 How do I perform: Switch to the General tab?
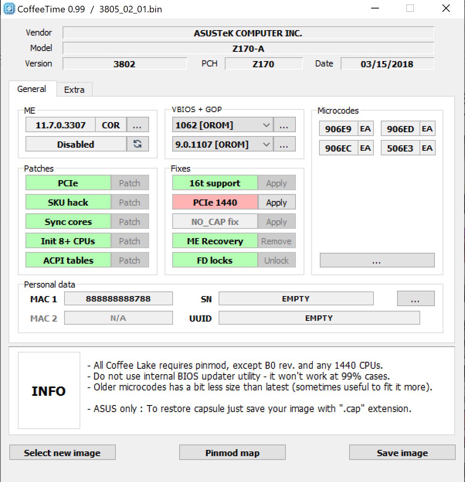(x=32, y=89)
